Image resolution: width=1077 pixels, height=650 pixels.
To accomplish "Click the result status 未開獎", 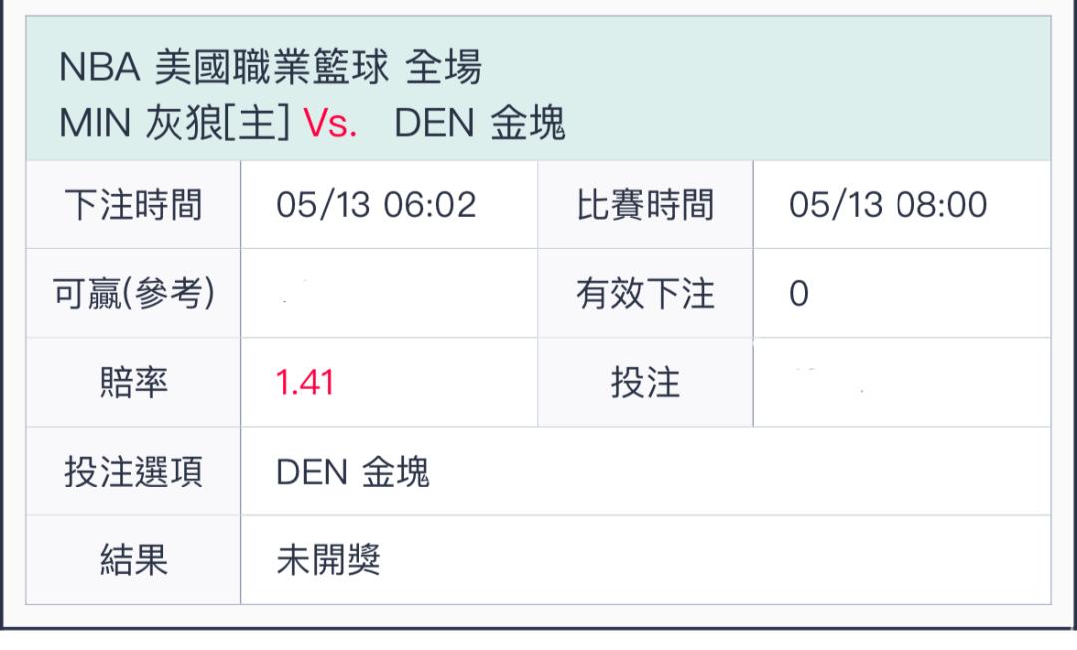I will point(328,560).
